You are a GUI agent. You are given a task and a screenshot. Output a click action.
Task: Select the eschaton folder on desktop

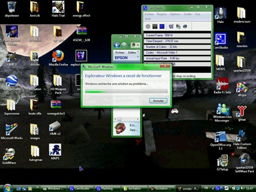point(35,82)
